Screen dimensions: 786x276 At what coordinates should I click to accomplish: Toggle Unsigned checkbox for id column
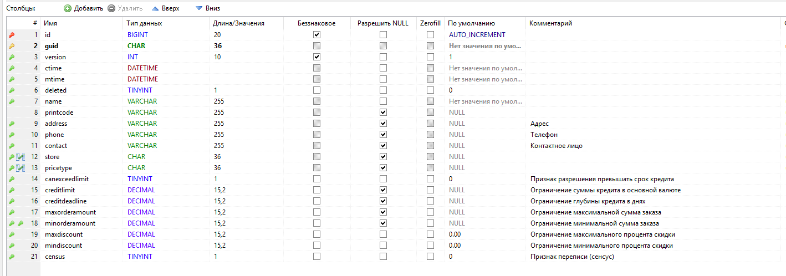click(317, 35)
